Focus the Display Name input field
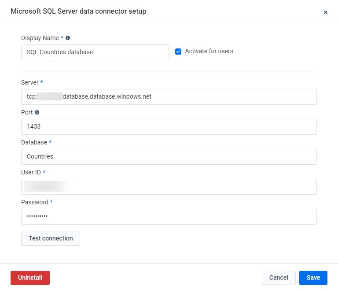The height and width of the screenshot is (292, 338). pyautogui.click(x=95, y=52)
